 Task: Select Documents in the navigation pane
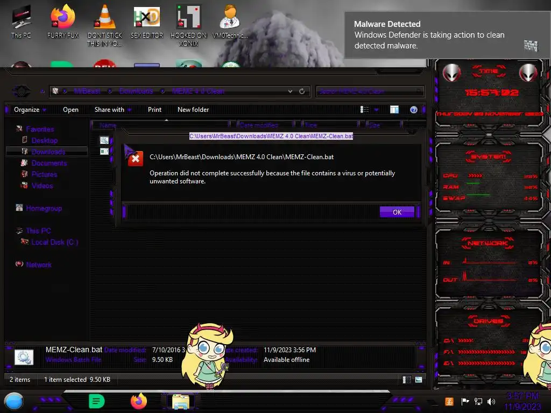tap(49, 163)
